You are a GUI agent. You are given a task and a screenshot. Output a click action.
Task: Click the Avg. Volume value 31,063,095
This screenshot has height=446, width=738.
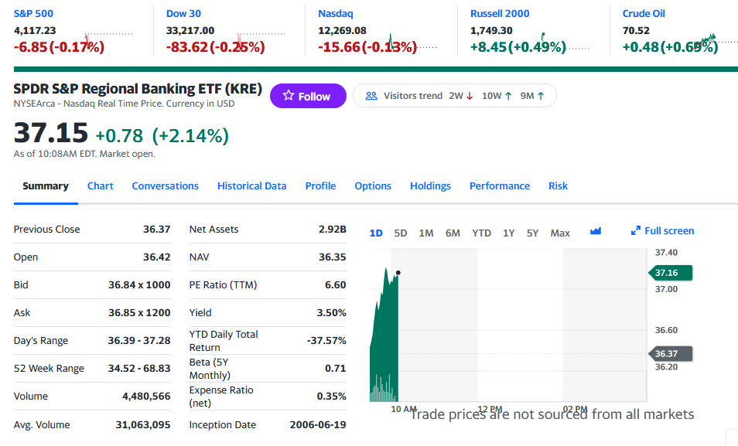[x=143, y=425]
